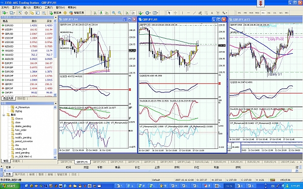Click the yellow MetaEditor icon
Viewport: 303px width, 189px height.
(65, 13)
